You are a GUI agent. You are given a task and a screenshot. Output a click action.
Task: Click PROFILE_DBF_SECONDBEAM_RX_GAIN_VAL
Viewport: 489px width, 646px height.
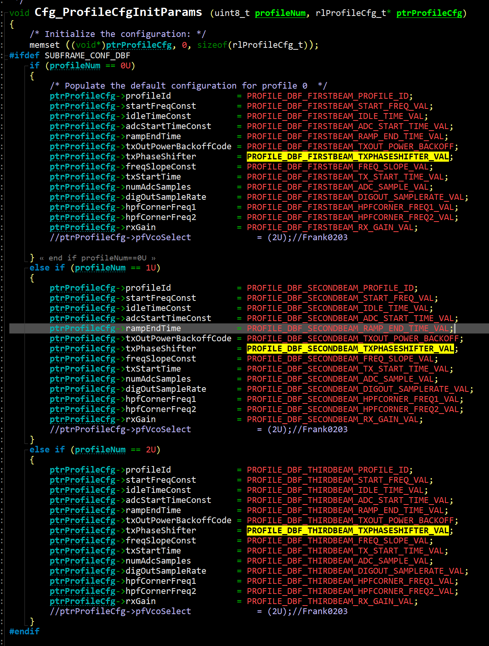(333, 419)
